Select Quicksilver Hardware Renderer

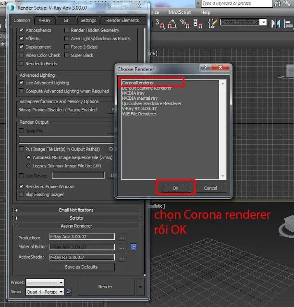[x=151, y=104]
